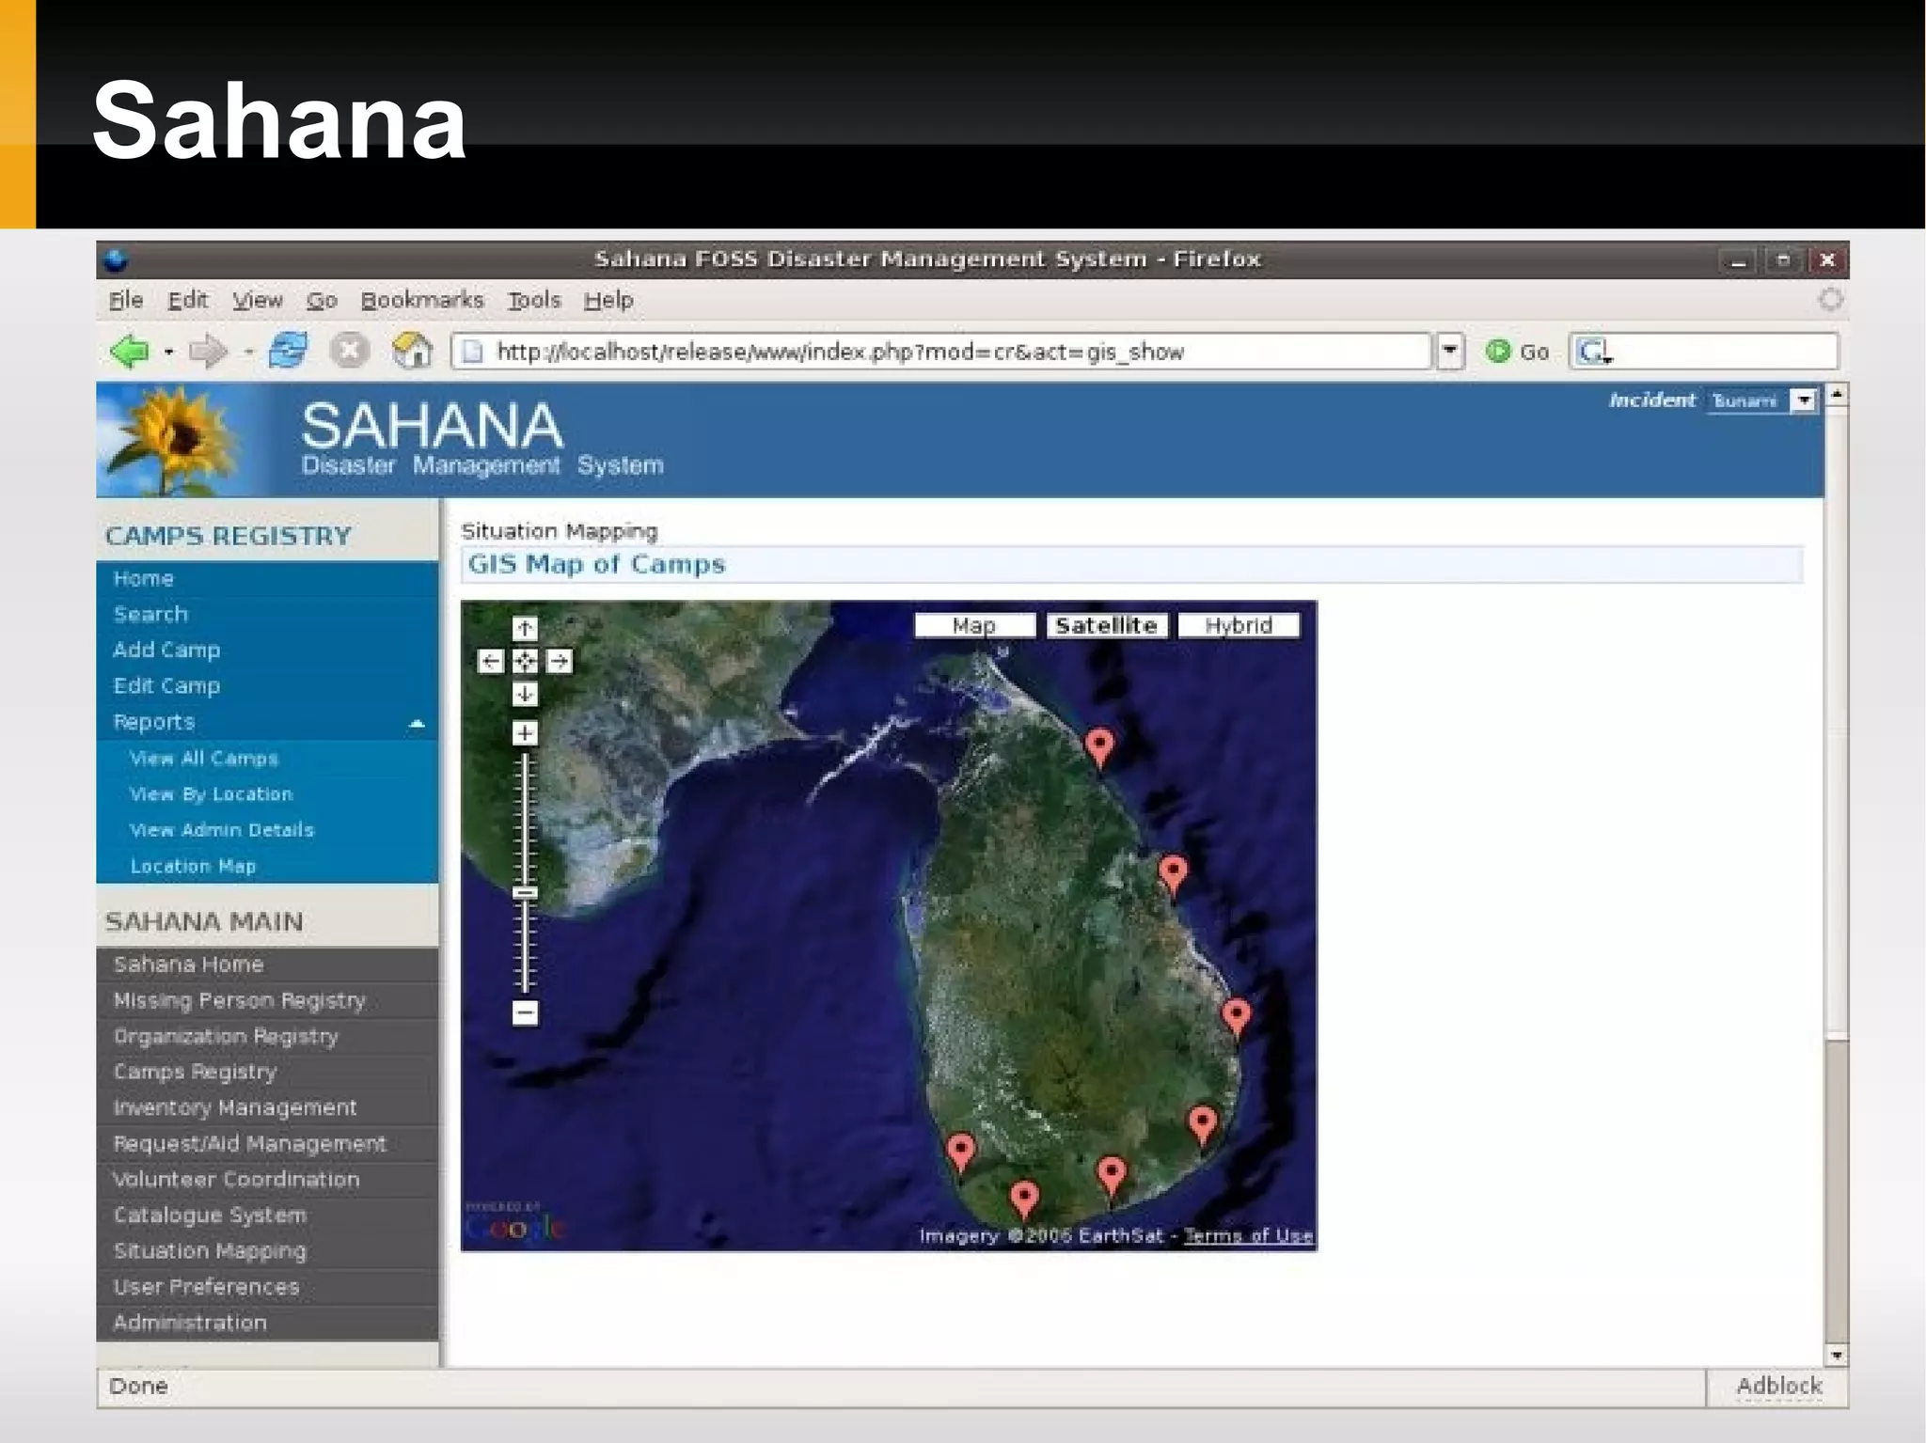Pan the map right with arrow control
This screenshot has width=1926, height=1443.
pos(560,662)
